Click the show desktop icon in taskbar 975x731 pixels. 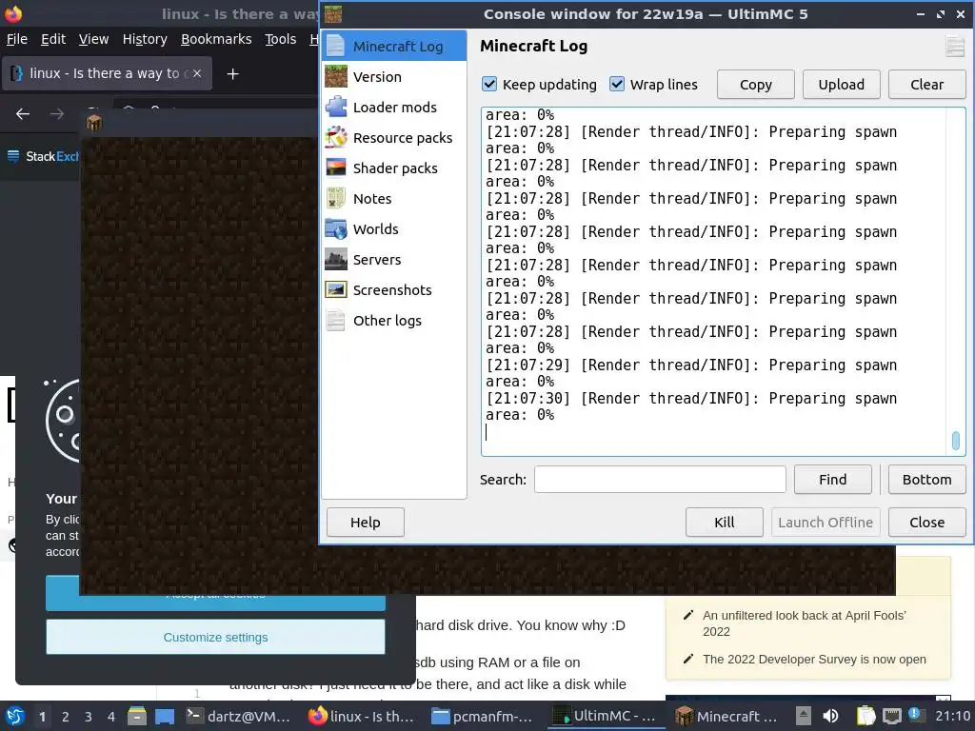(165, 716)
